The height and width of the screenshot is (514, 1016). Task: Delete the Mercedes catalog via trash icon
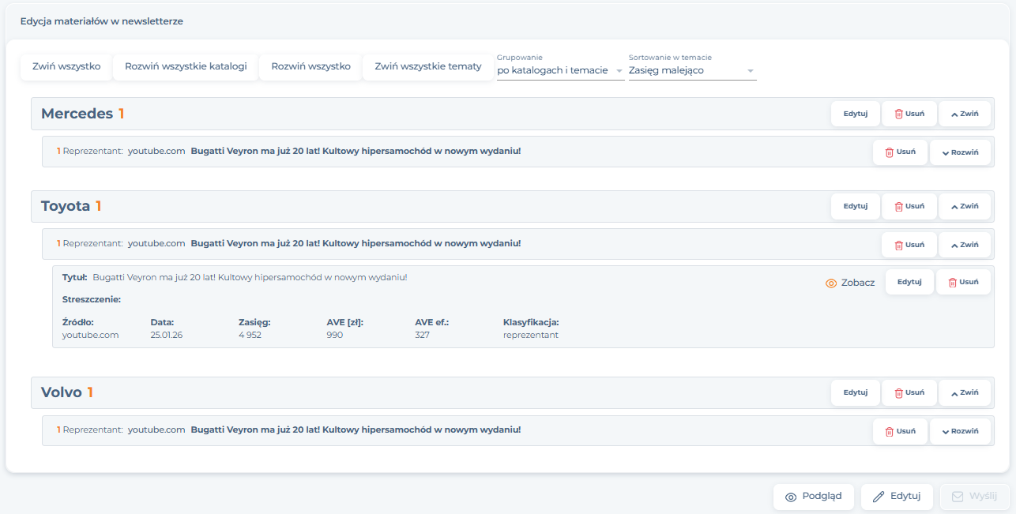click(909, 114)
